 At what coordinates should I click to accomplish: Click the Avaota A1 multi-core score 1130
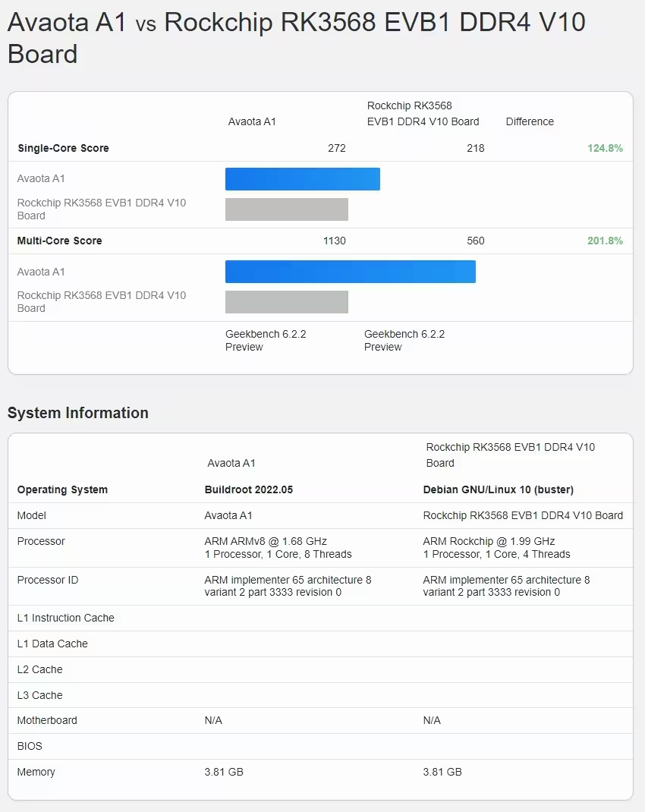click(334, 241)
